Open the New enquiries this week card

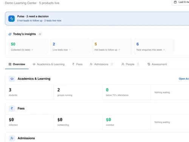[x=154, y=47]
